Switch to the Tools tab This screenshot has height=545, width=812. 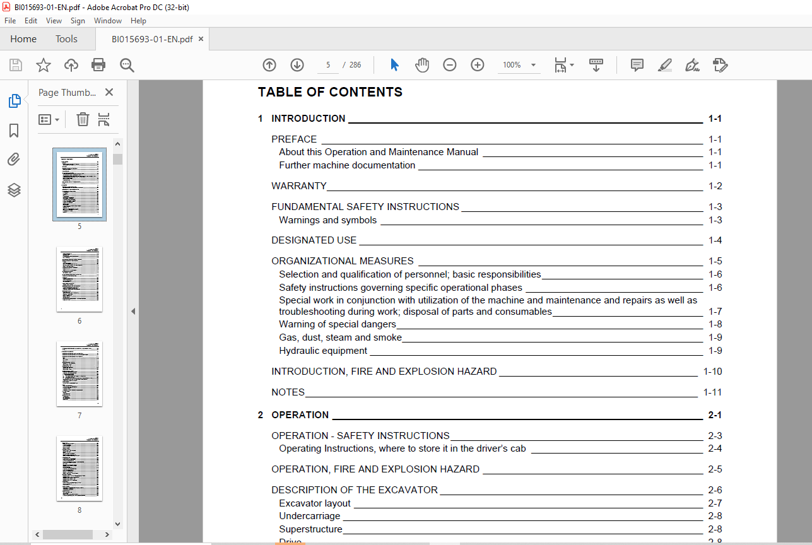tap(66, 39)
